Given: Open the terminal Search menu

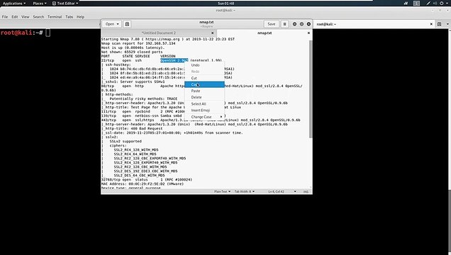Looking at the screenshot, I should 38,17.
